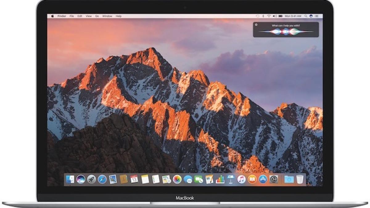This screenshot has height=208, width=370.
Task: Open Messages app in the dock
Action: tap(188, 179)
